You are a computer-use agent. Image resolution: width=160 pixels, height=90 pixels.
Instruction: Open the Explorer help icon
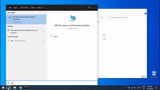145,13
